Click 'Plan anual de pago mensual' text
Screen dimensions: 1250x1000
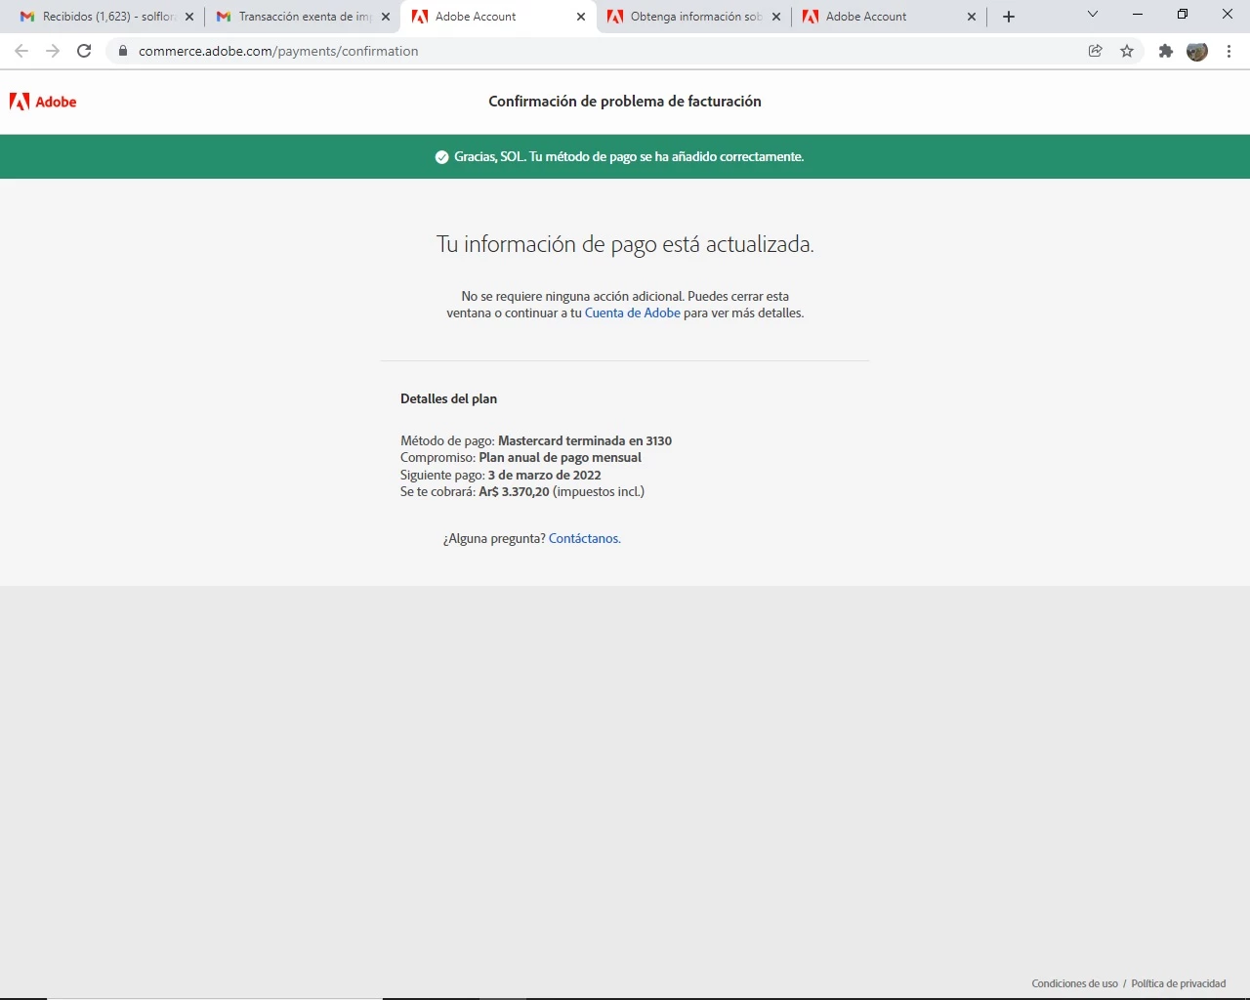point(560,458)
